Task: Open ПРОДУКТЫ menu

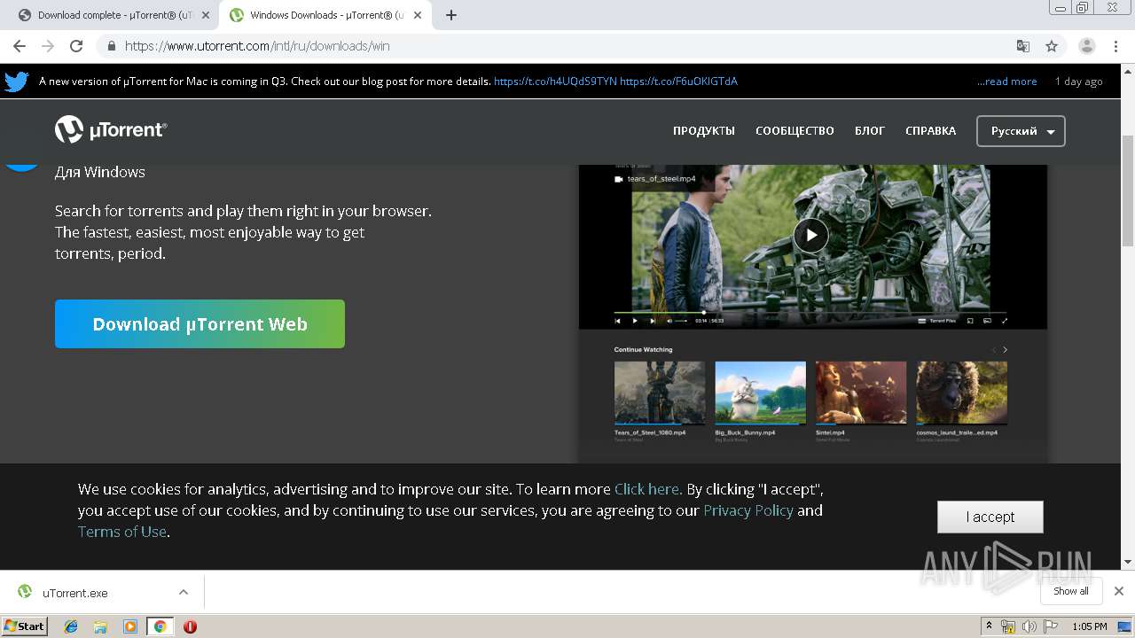Action: click(x=704, y=131)
